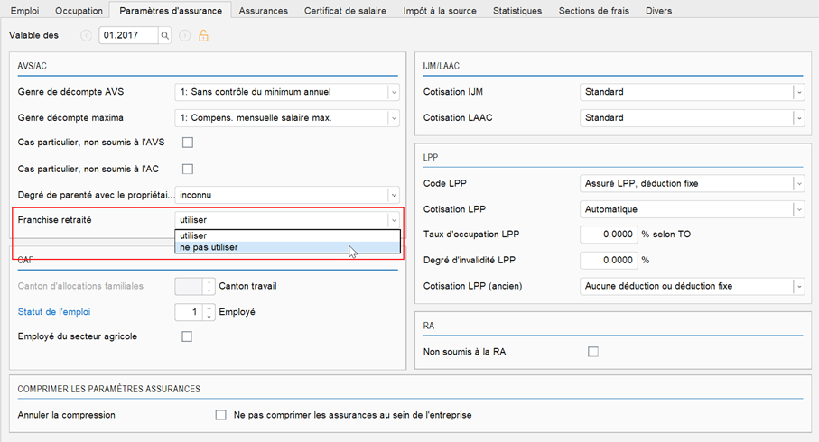Toggle Non soumis à la RA checkbox

click(593, 352)
